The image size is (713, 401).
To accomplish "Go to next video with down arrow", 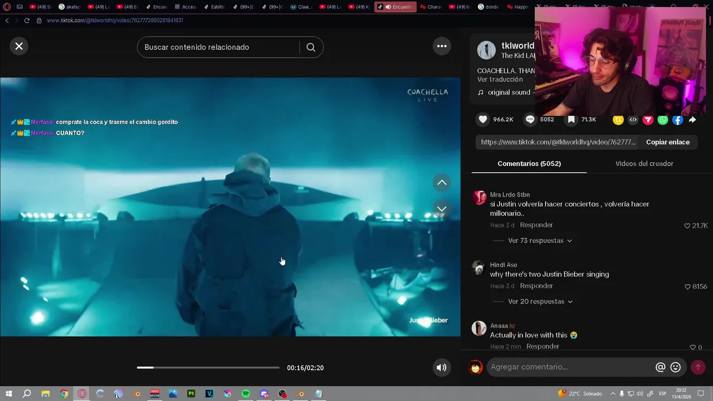I will click(442, 209).
